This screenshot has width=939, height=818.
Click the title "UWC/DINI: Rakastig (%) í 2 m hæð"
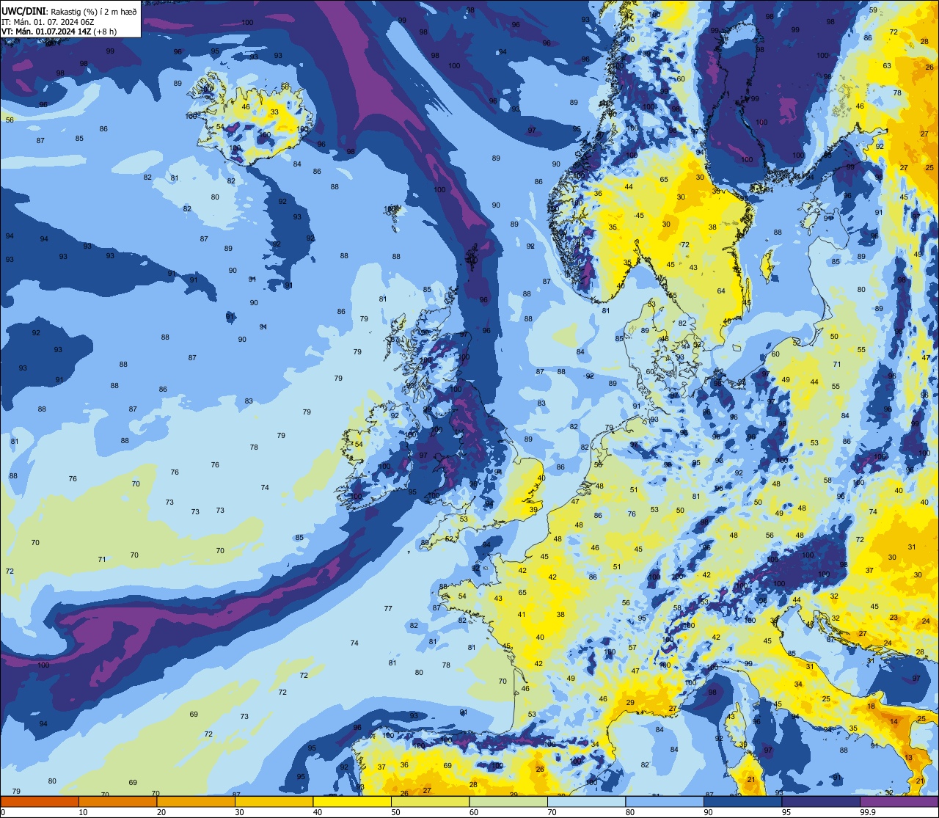pyautogui.click(x=69, y=12)
